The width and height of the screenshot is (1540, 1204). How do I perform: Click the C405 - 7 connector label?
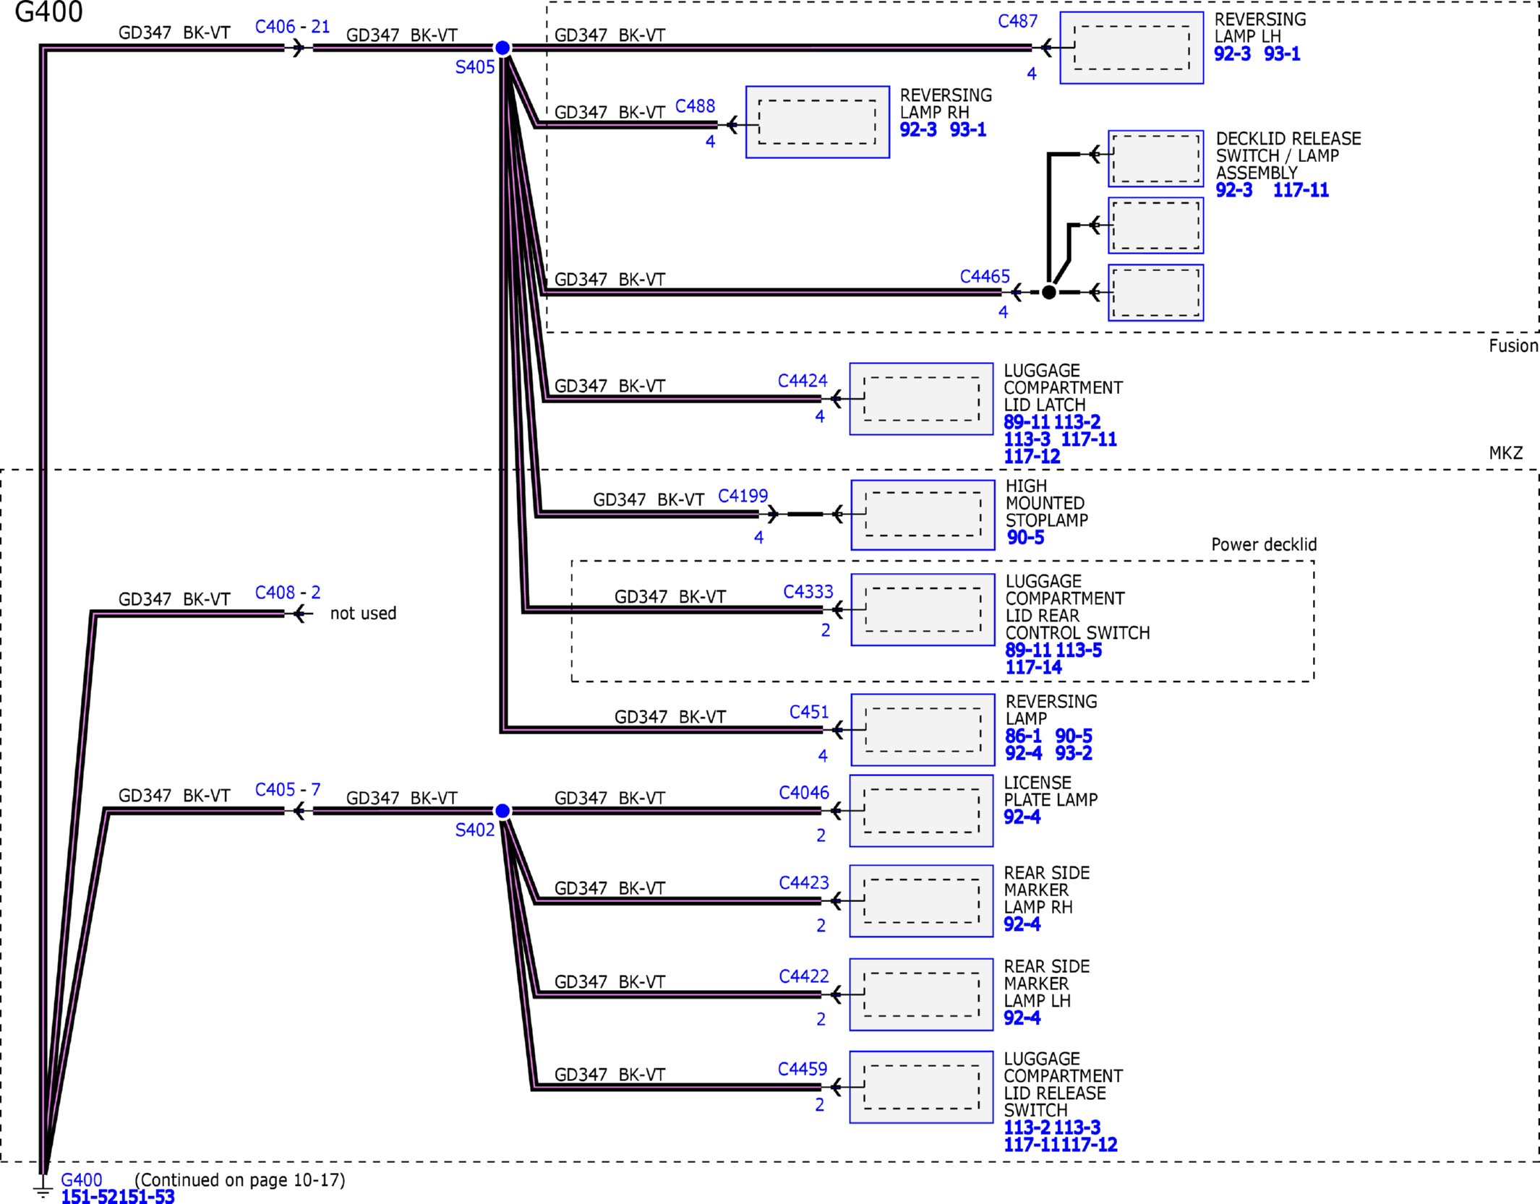287,790
